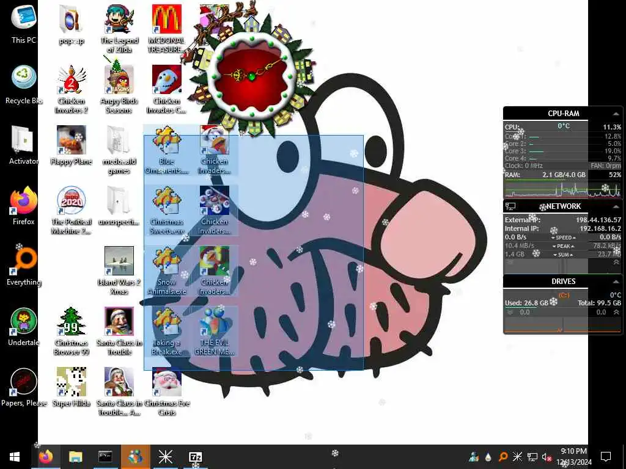This screenshot has width=626, height=469.
Task: Select the Activator folder icon
Action: (x=24, y=145)
